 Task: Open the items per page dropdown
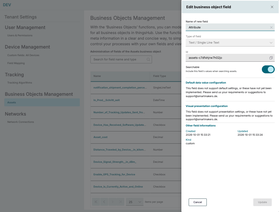[x=135, y=202]
